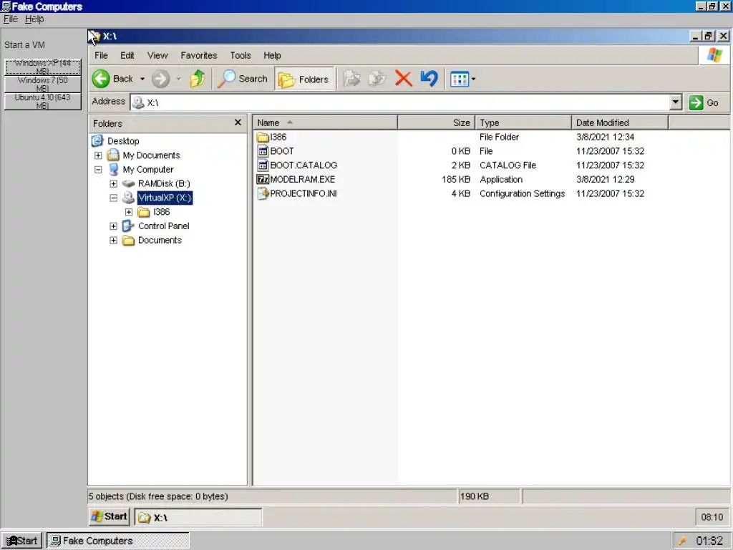The image size is (733, 550).
Task: Select BOOT.CATALOG file icon
Action: tap(263, 165)
